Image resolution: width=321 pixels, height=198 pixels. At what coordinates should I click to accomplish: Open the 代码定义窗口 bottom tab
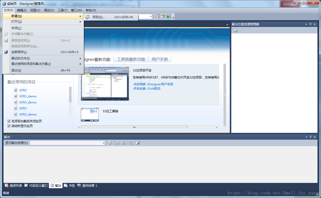click(x=36, y=186)
